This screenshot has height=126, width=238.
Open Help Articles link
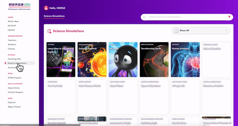[14, 88]
